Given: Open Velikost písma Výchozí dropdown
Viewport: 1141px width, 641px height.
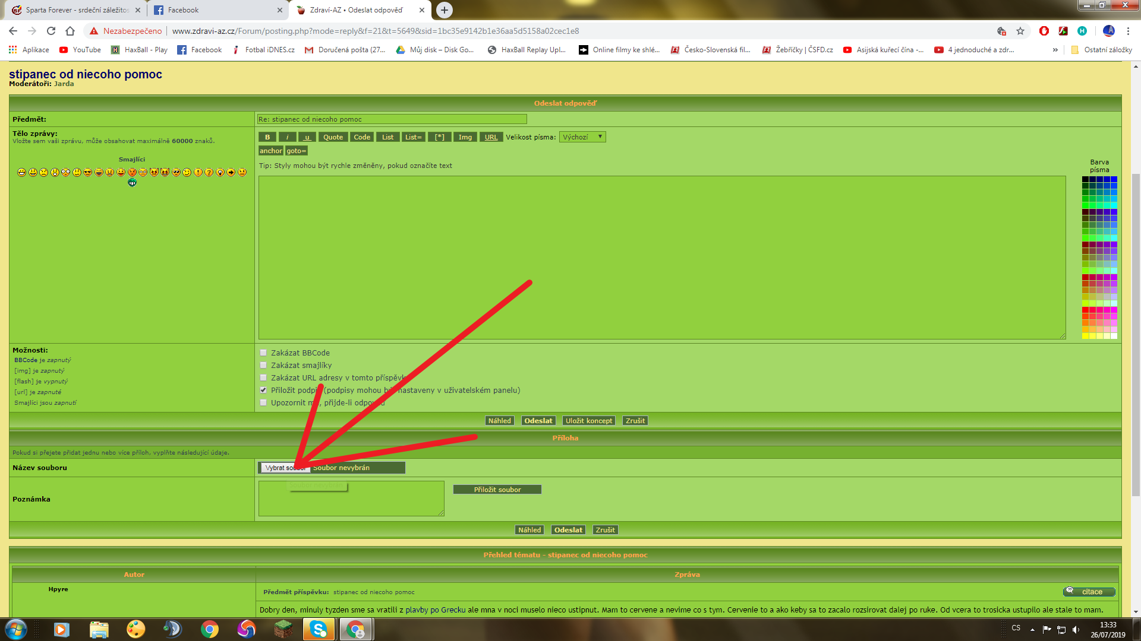Looking at the screenshot, I should pyautogui.click(x=582, y=137).
